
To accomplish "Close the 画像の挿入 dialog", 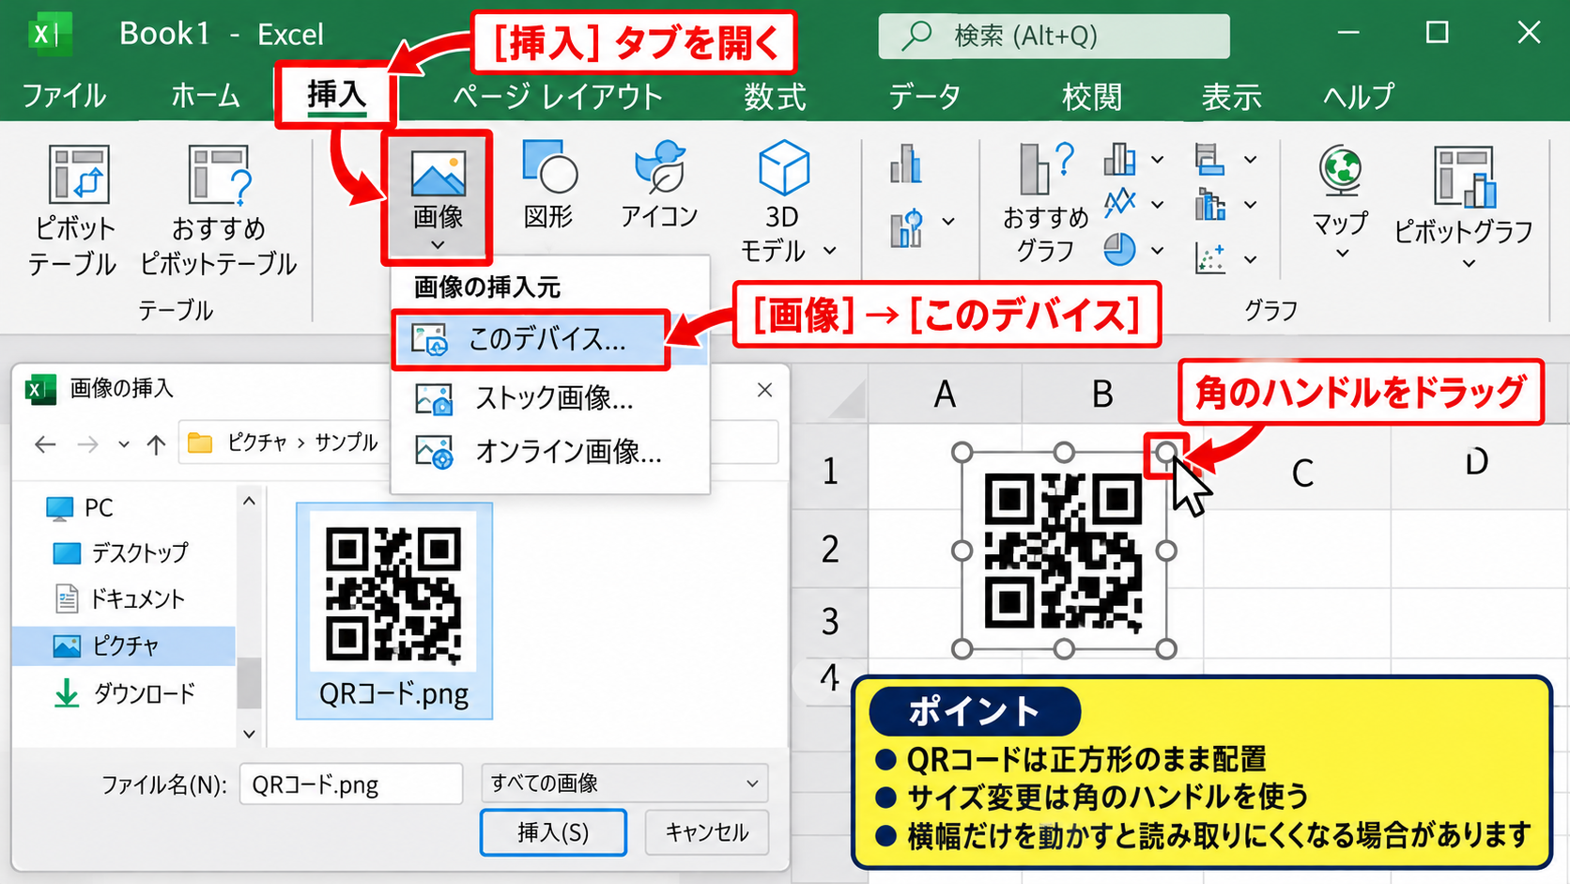I will click(765, 390).
